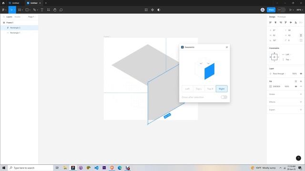Open the Page 1 dropdown
This screenshot has width=305, height=171.
[x=32, y=17]
